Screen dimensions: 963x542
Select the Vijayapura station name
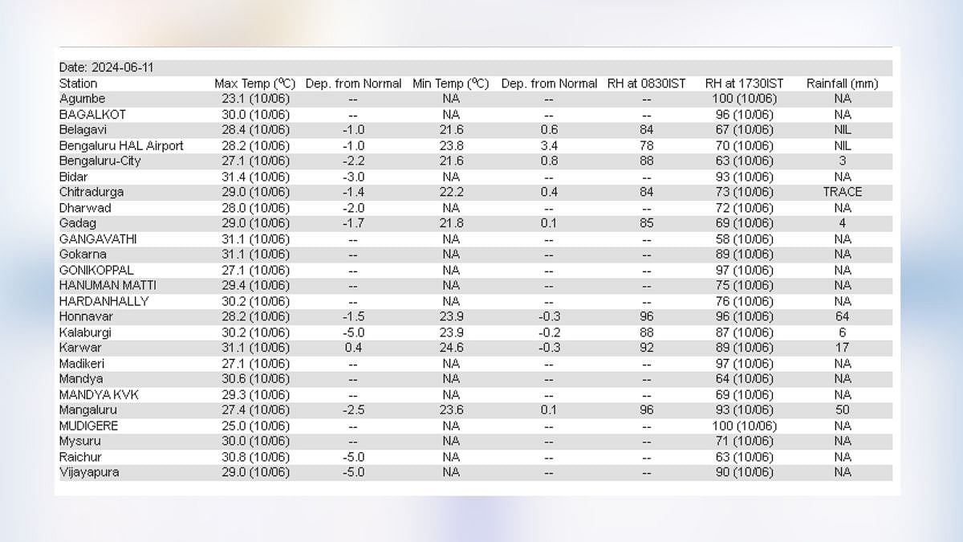coord(89,472)
